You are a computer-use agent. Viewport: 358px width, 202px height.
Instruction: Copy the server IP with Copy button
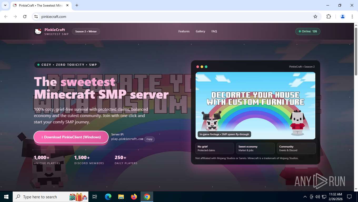pos(150,139)
